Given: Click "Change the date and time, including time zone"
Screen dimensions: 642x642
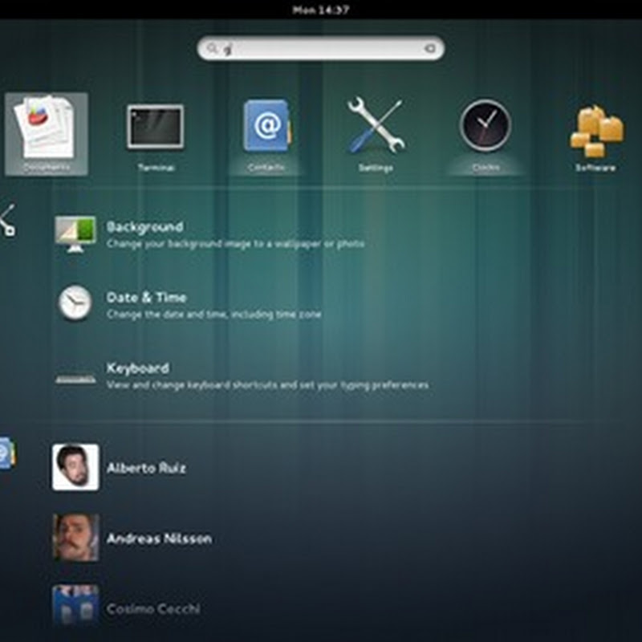Looking at the screenshot, I should tap(213, 315).
